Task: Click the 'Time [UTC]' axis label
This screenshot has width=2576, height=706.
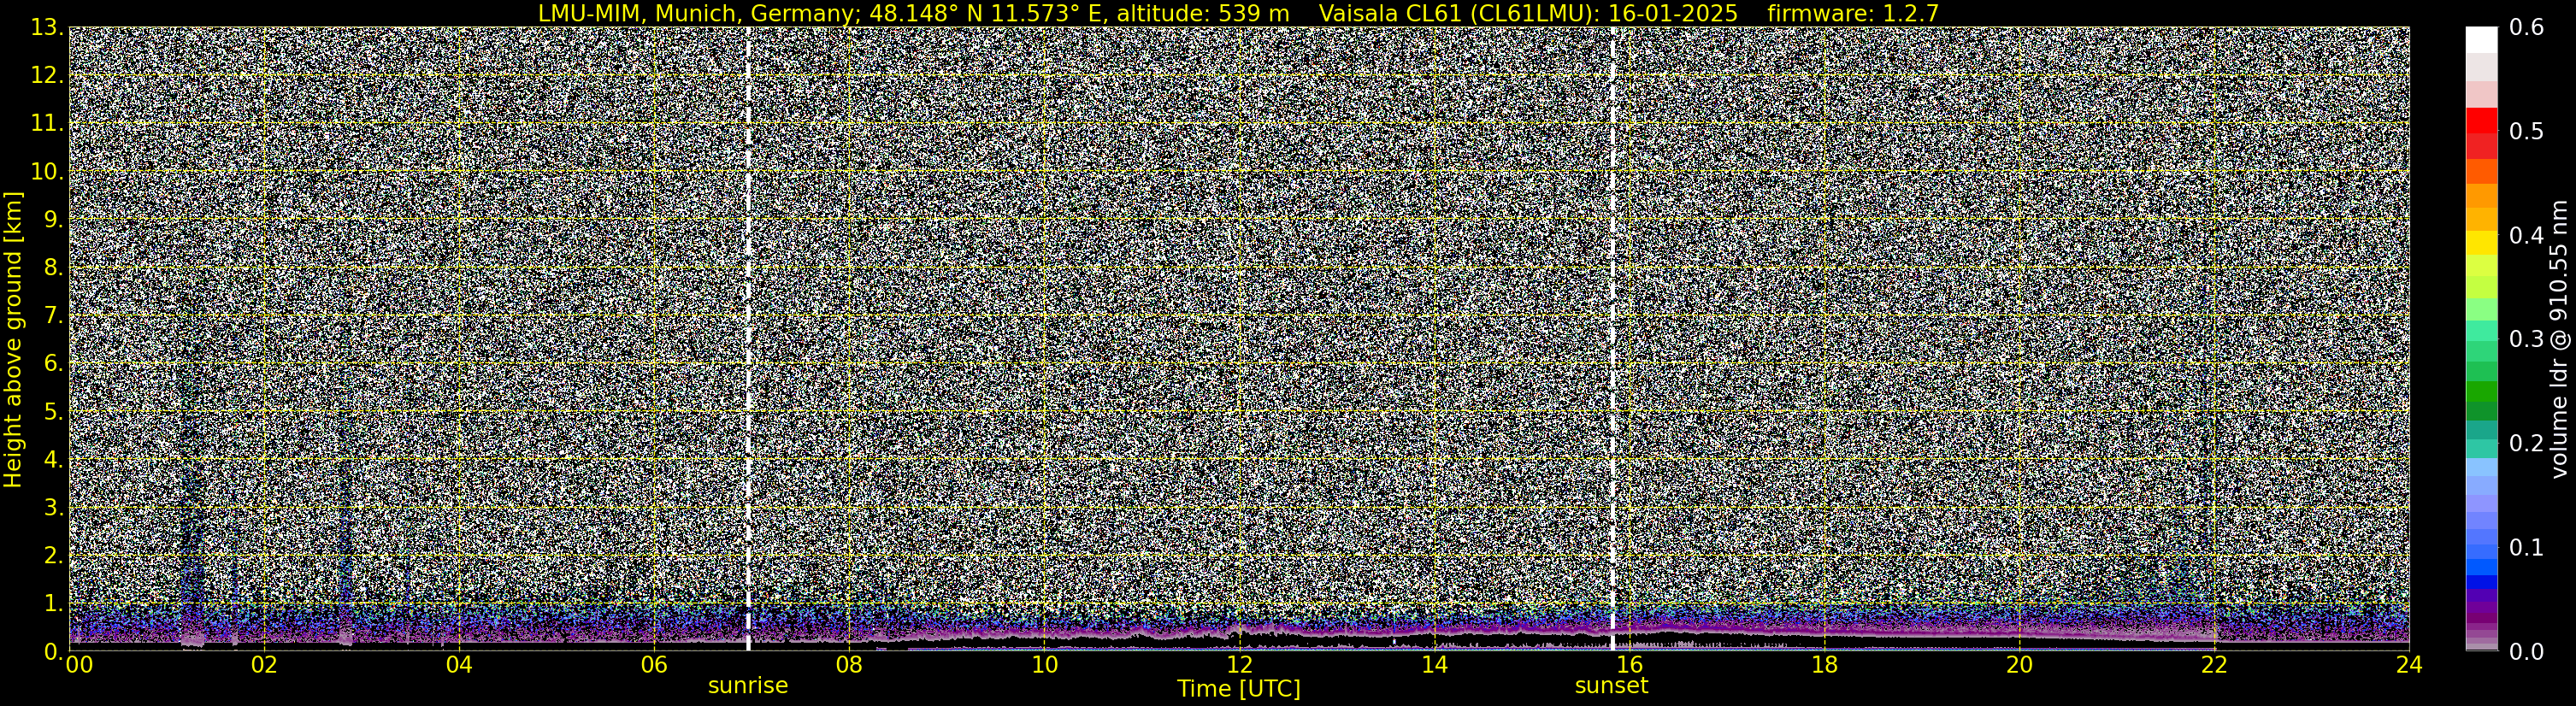Action: click(1239, 689)
